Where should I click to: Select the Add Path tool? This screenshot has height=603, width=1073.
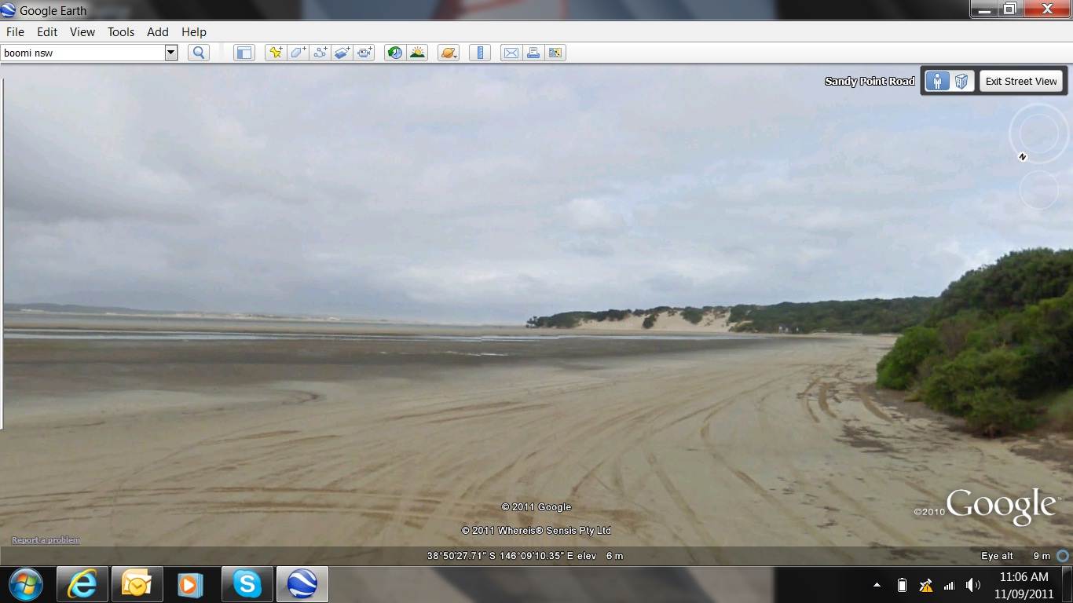[320, 53]
